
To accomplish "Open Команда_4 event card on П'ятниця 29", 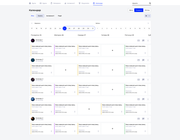I will click(136, 109).
